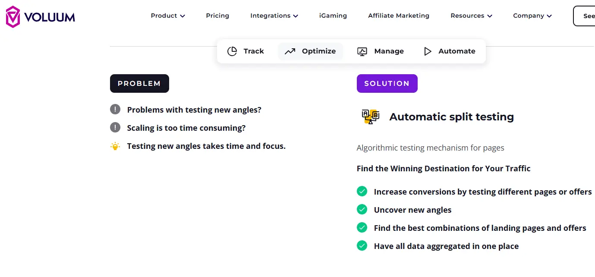Open the iGaming nav item
This screenshot has height=277, width=595.
[x=333, y=16]
